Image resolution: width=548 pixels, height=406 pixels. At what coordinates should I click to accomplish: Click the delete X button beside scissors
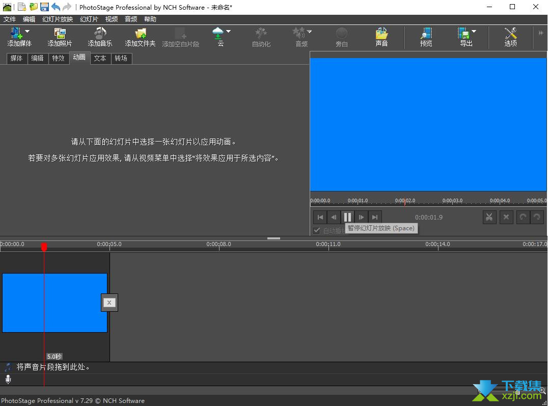click(x=506, y=217)
